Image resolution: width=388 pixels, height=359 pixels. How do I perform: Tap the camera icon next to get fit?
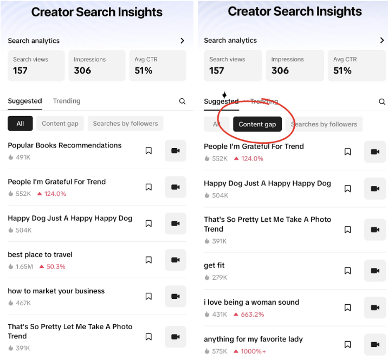click(x=374, y=271)
